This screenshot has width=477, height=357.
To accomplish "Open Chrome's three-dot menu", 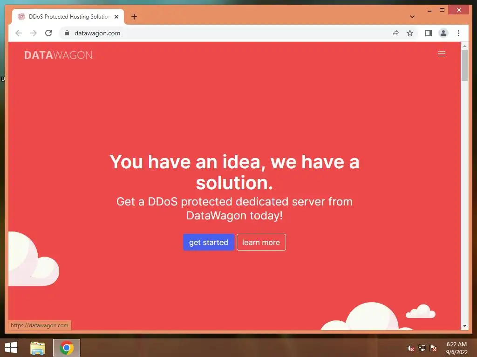I will [458, 33].
